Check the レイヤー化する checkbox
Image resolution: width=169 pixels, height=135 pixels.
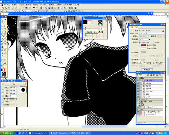140,63
